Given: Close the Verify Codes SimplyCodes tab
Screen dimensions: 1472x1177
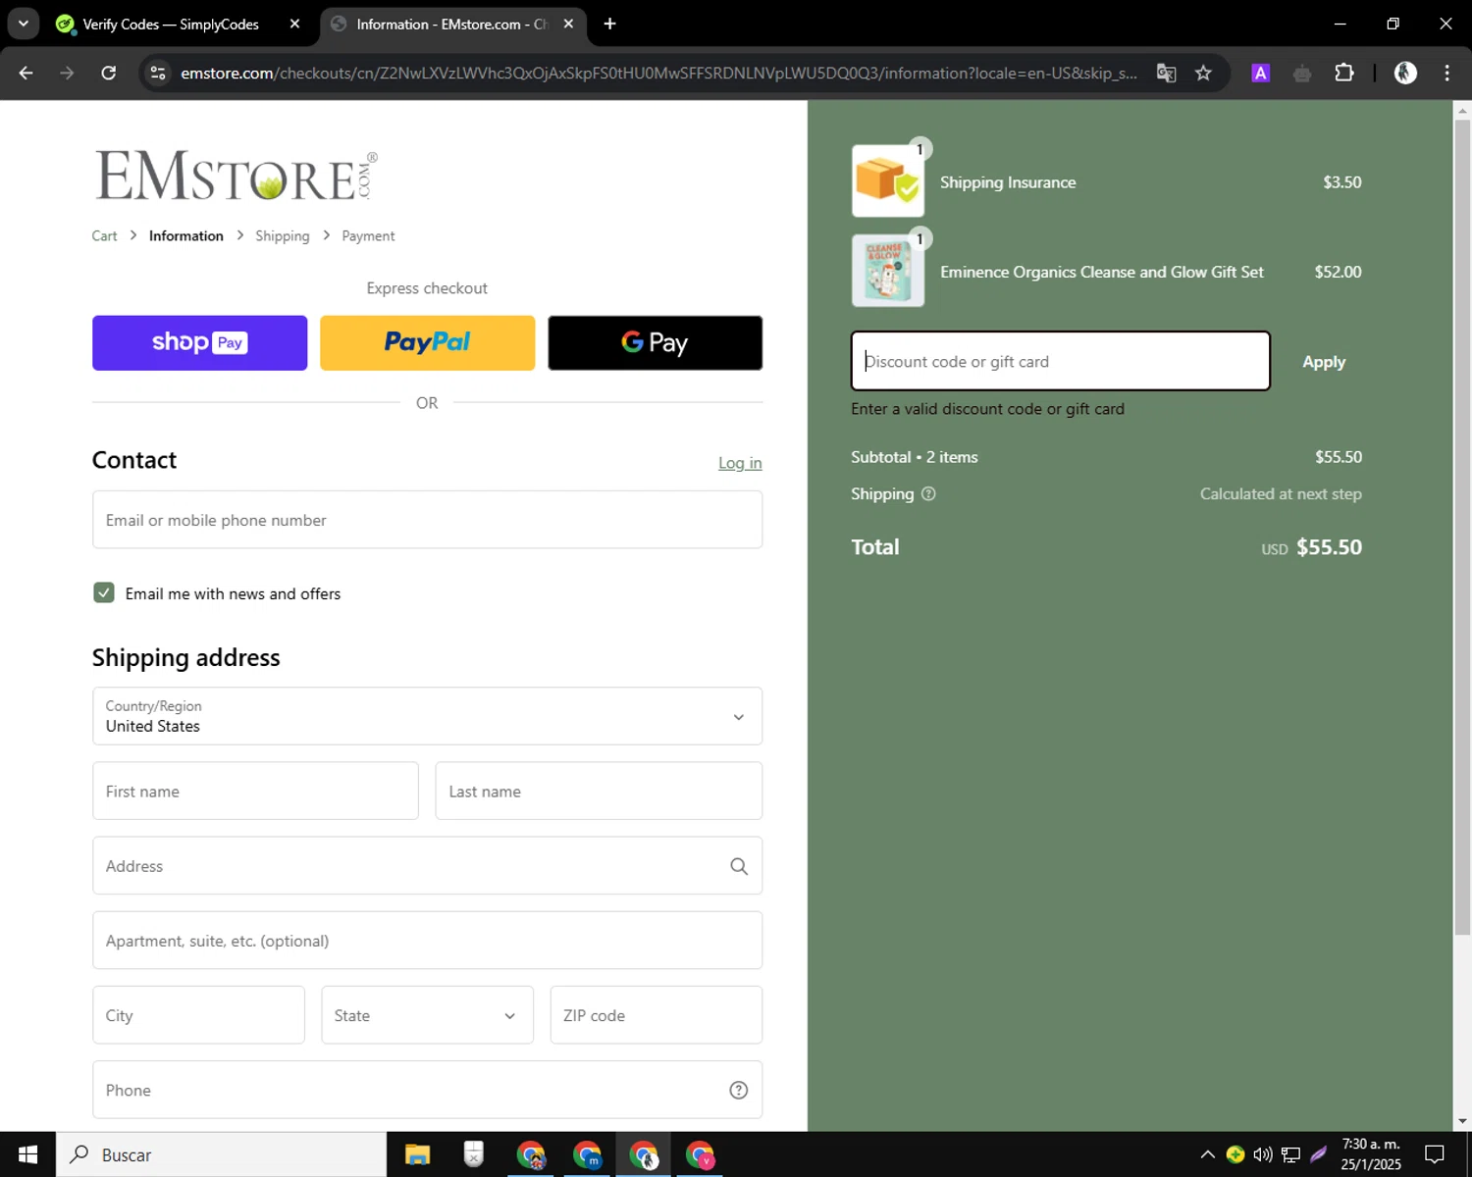Looking at the screenshot, I should tap(294, 24).
